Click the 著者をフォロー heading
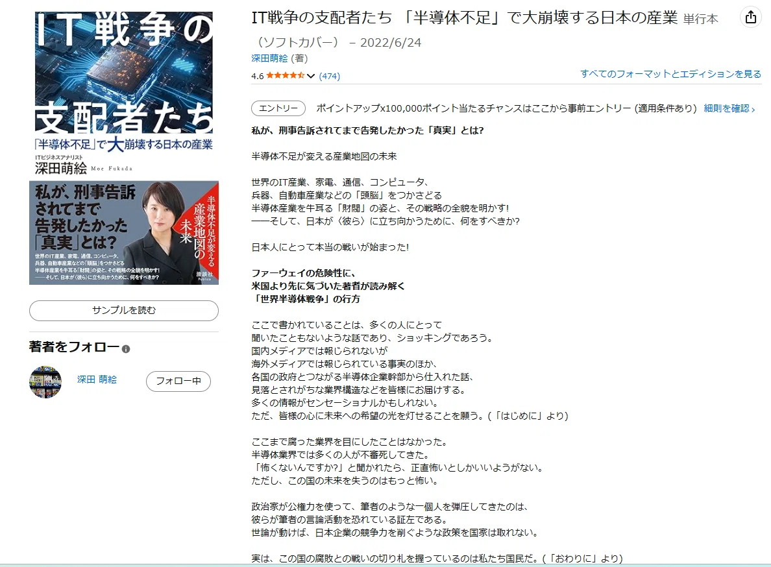 click(74, 347)
